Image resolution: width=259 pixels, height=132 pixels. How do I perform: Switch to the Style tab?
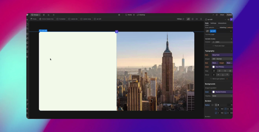pyautogui.click(x=207, y=23)
